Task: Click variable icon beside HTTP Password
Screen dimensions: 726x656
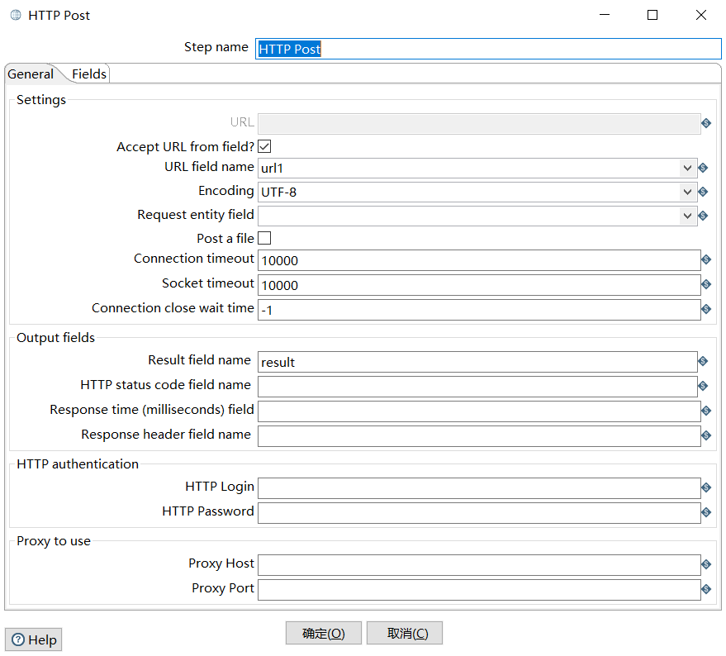Action: (x=705, y=512)
